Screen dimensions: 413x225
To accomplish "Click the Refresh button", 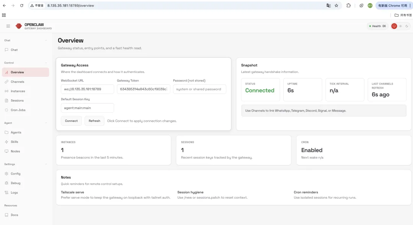I will (x=94, y=121).
